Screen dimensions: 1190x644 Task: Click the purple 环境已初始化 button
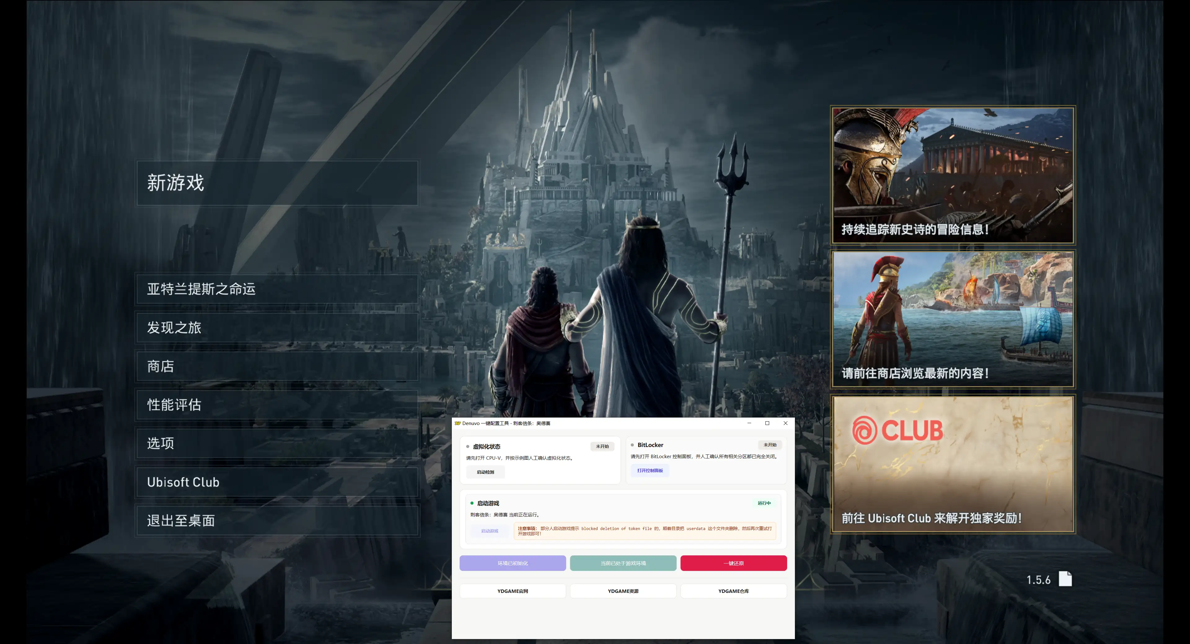pos(513,563)
